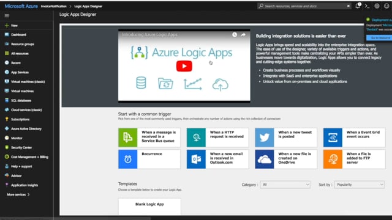Click the Logic Apps Designer breadcrumb

pyautogui.click(x=88, y=6)
